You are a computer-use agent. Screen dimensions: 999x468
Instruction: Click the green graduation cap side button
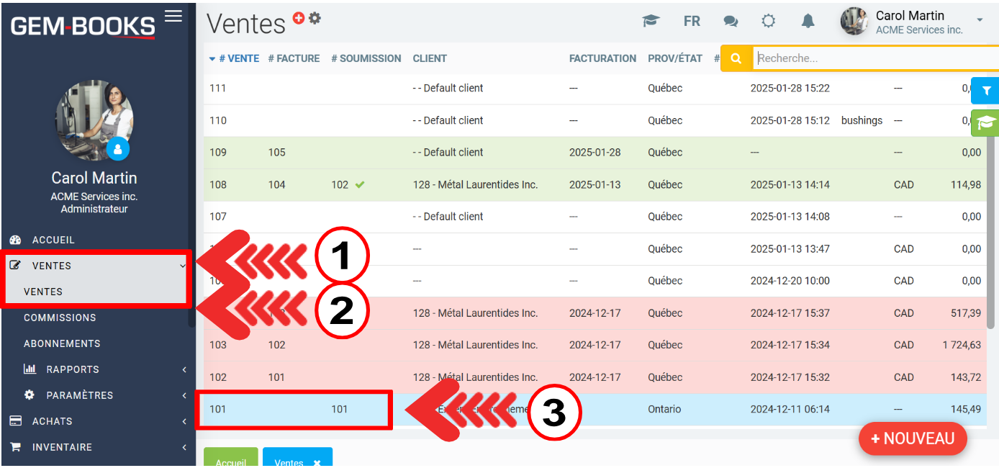point(986,123)
